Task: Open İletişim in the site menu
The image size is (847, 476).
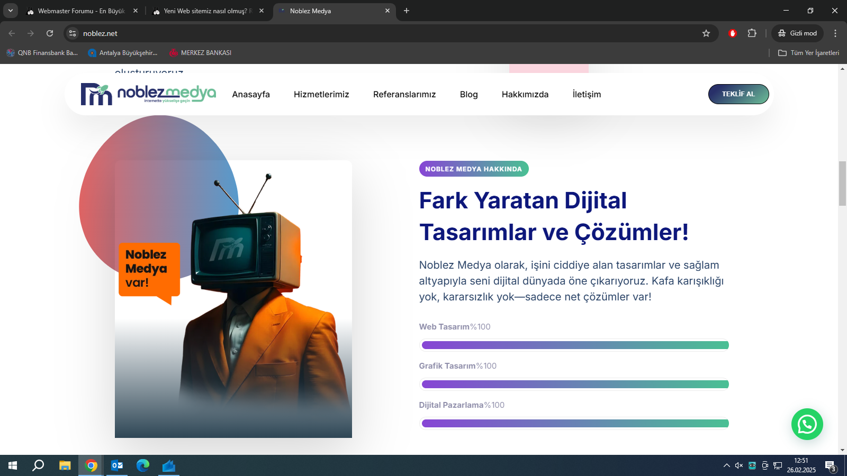Action: [x=587, y=94]
